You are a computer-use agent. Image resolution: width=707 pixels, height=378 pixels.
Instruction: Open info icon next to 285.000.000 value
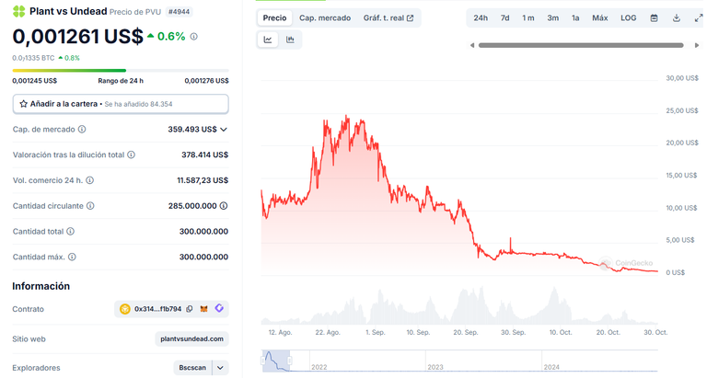224,206
